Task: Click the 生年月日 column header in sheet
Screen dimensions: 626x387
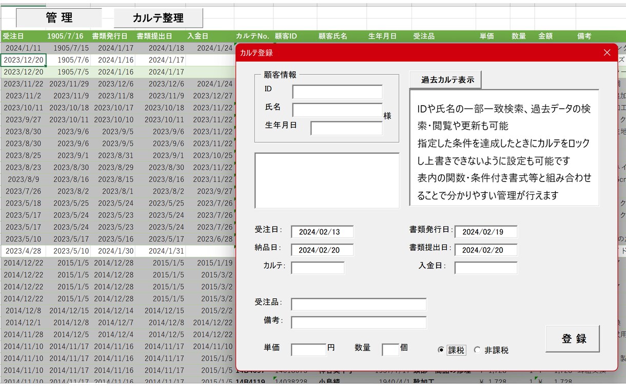Action: tap(389, 36)
